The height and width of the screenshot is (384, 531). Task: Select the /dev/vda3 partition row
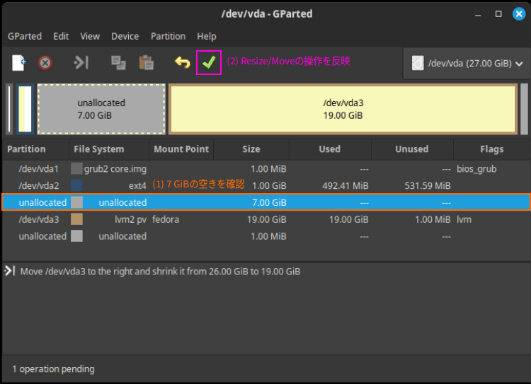coord(266,219)
